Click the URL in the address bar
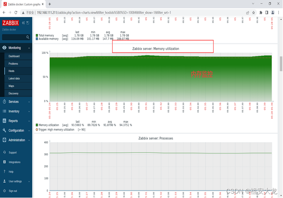This screenshot has width=283, height=198. click(x=104, y=13)
